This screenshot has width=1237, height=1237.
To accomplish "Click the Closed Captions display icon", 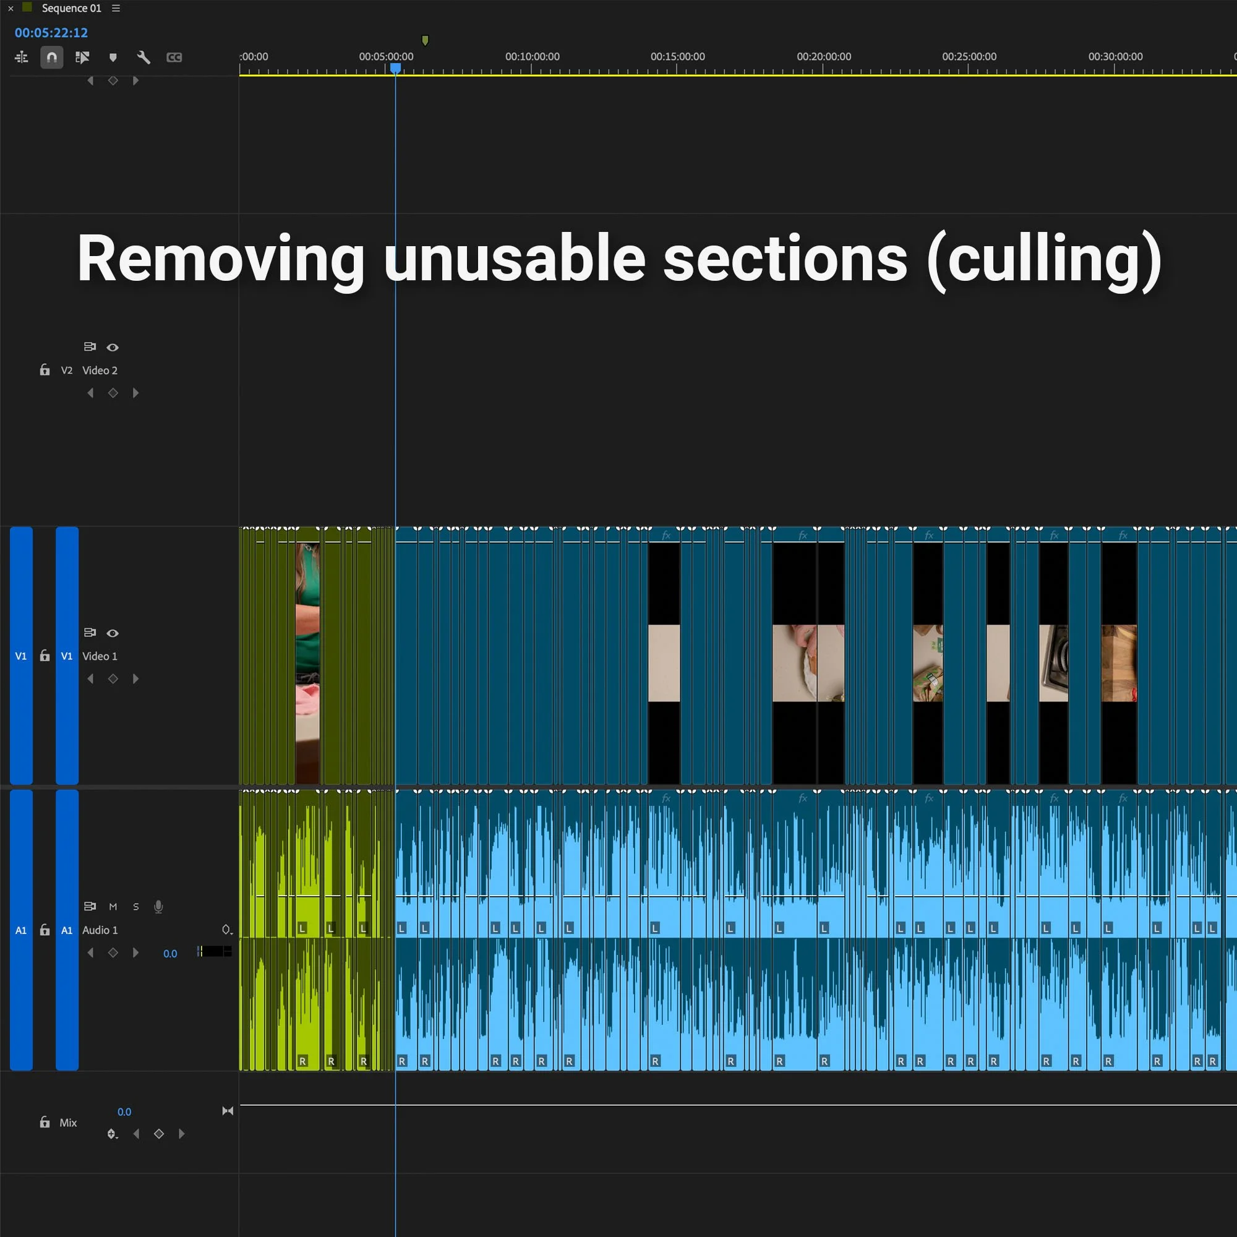I will pyautogui.click(x=174, y=57).
